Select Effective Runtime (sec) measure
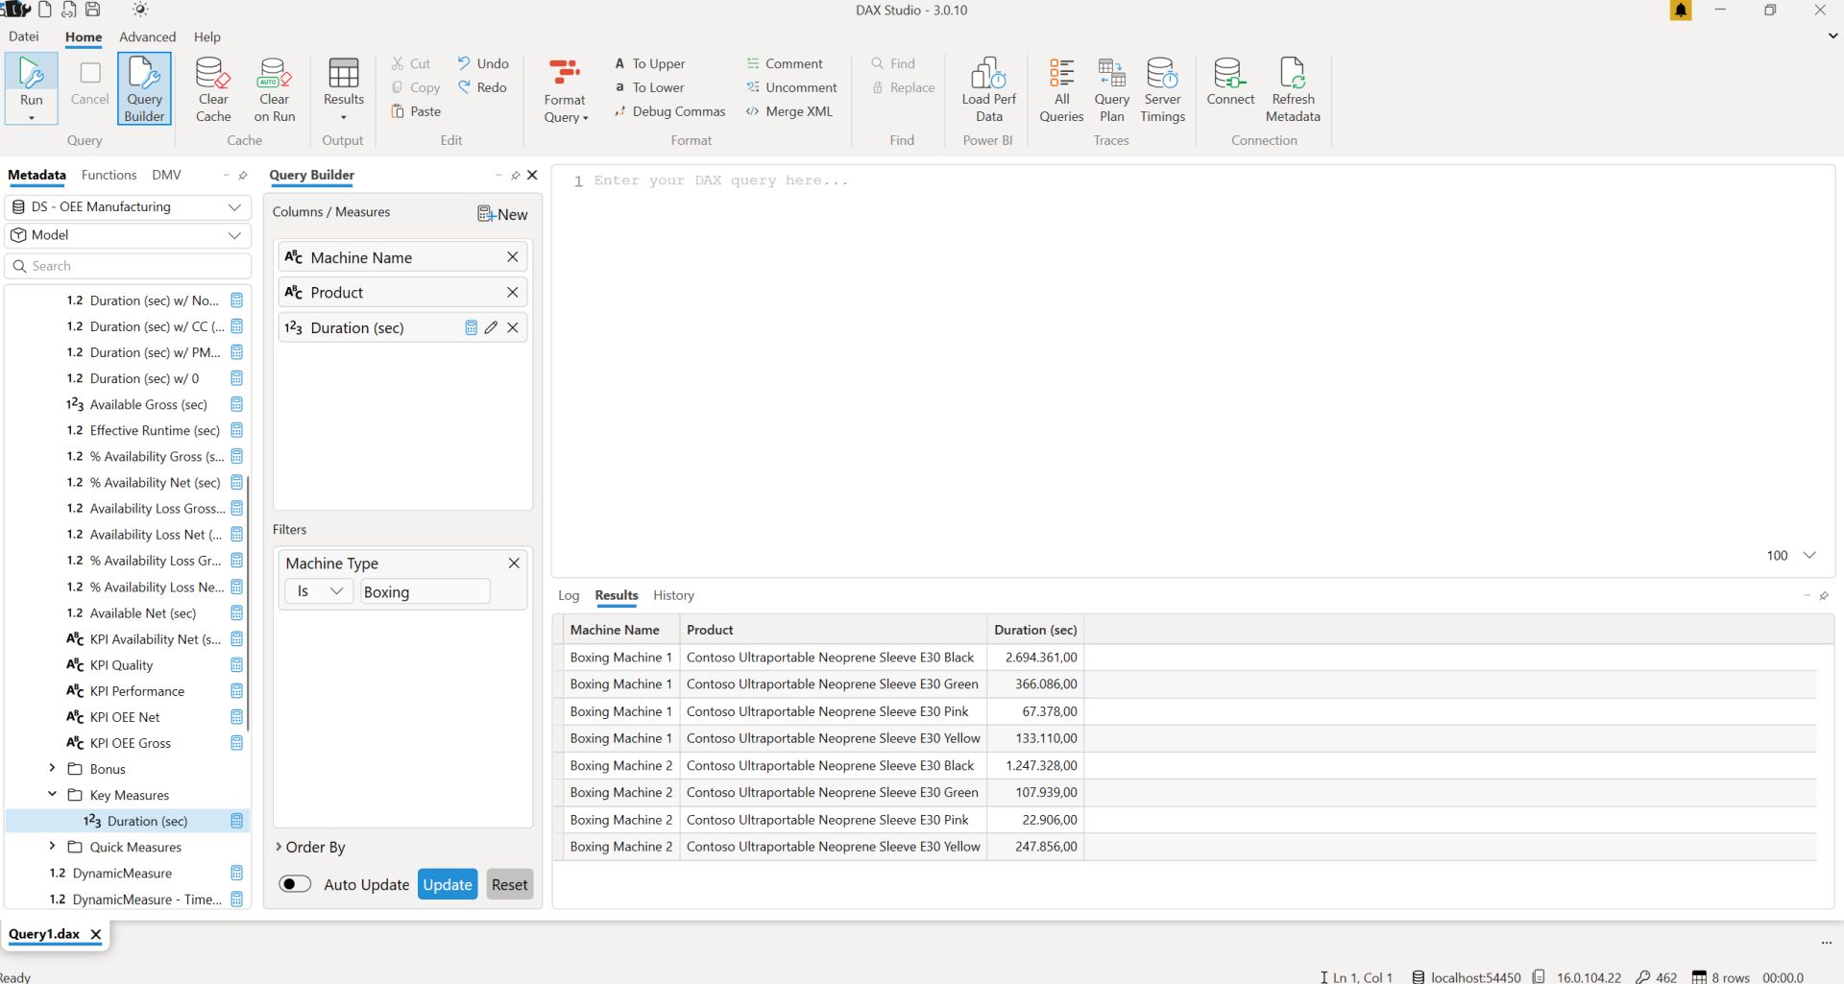The width and height of the screenshot is (1844, 984). coord(155,430)
